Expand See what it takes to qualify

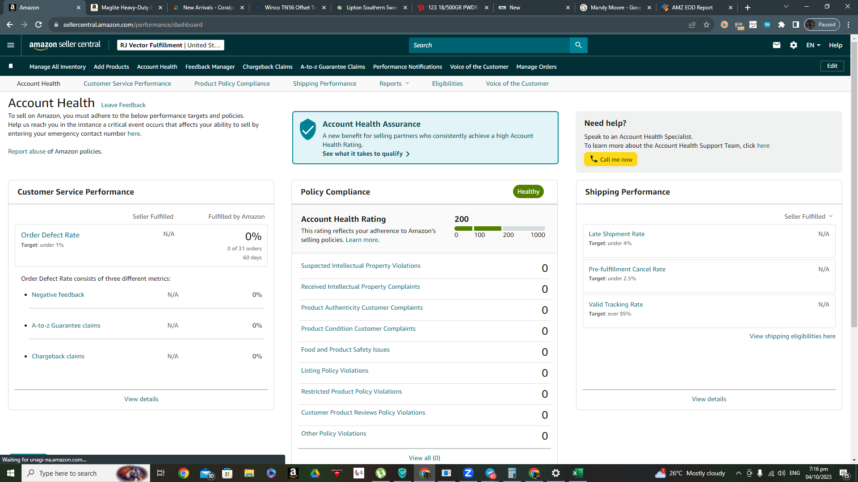366,154
